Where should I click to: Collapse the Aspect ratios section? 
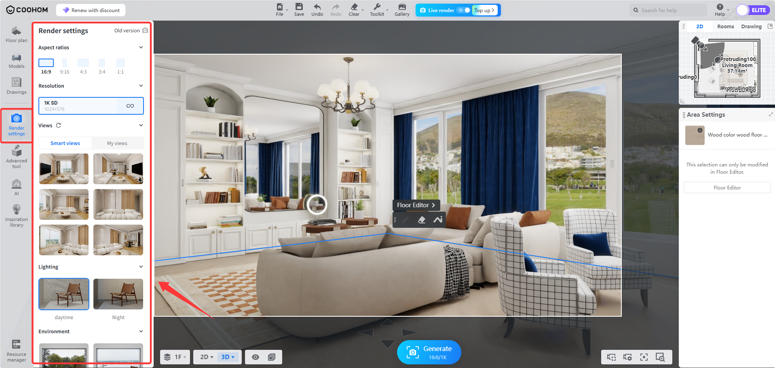click(x=141, y=47)
